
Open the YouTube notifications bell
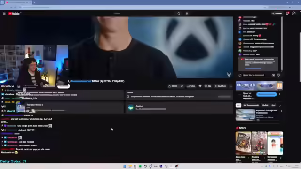(287, 14)
